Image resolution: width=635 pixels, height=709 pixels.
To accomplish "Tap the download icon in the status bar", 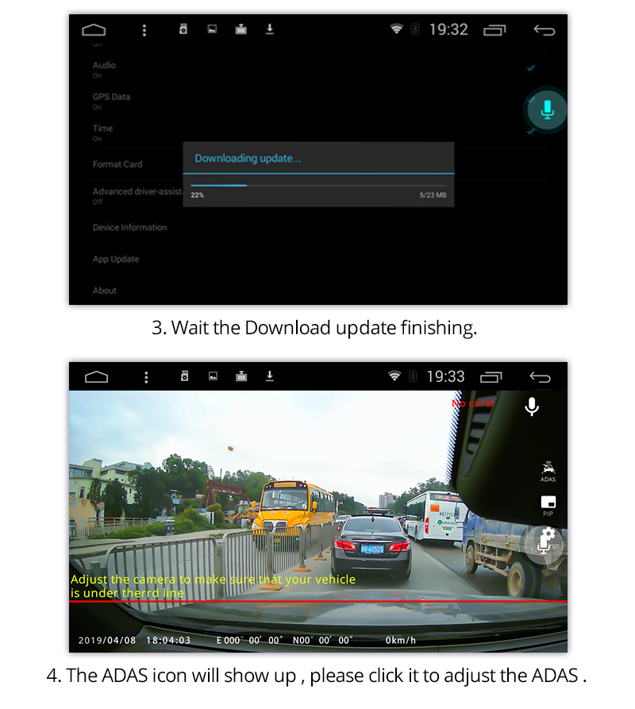I will click(x=269, y=29).
